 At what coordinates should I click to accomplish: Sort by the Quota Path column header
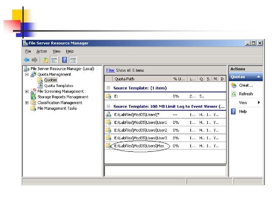tap(142, 79)
